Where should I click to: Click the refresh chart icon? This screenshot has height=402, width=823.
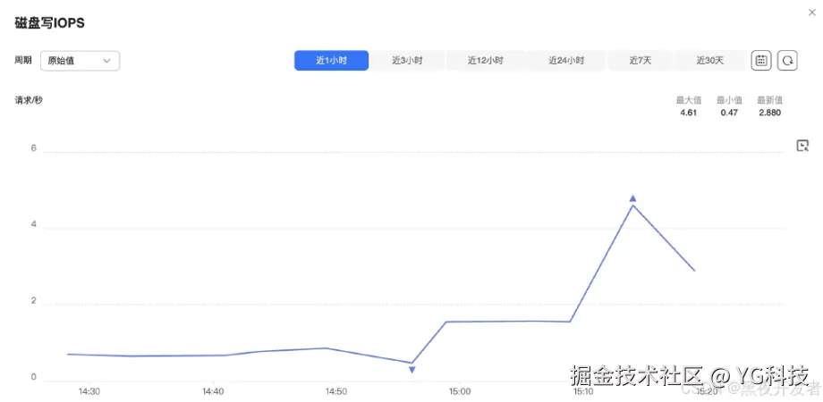787,60
